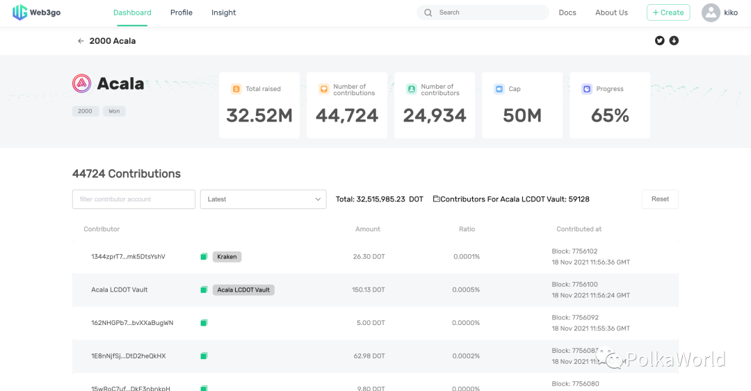Click the 26.30 DOT amount
Image resolution: width=751 pixels, height=391 pixels.
coord(369,257)
